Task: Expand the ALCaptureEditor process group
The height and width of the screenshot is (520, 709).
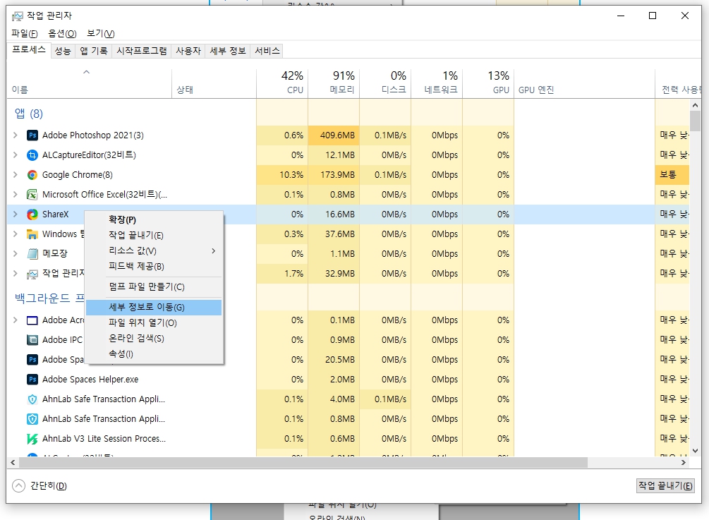Action: point(16,155)
